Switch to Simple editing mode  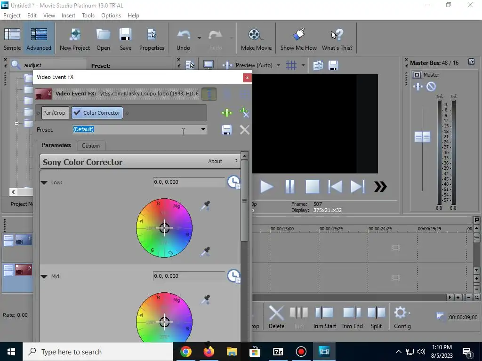[x=12, y=39]
